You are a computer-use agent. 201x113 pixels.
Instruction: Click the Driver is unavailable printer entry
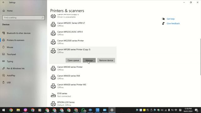(x=83, y=17)
